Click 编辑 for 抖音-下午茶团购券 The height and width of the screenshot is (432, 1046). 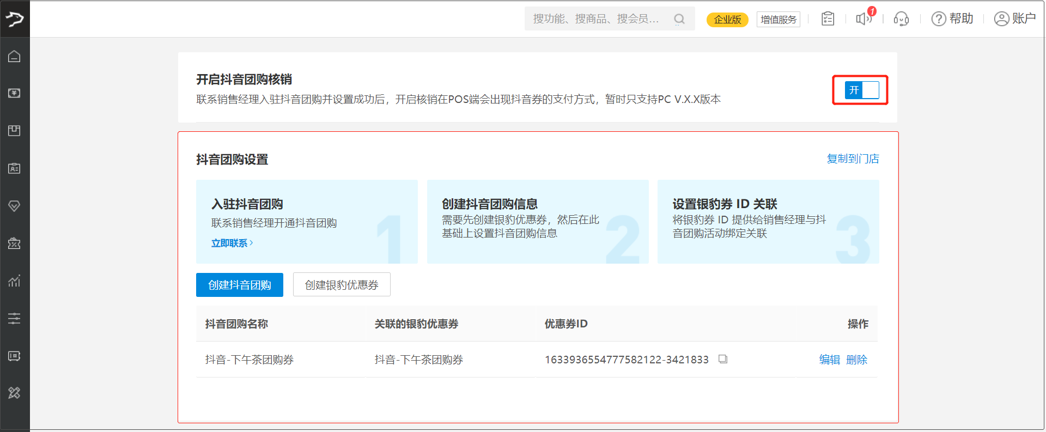pyautogui.click(x=830, y=360)
